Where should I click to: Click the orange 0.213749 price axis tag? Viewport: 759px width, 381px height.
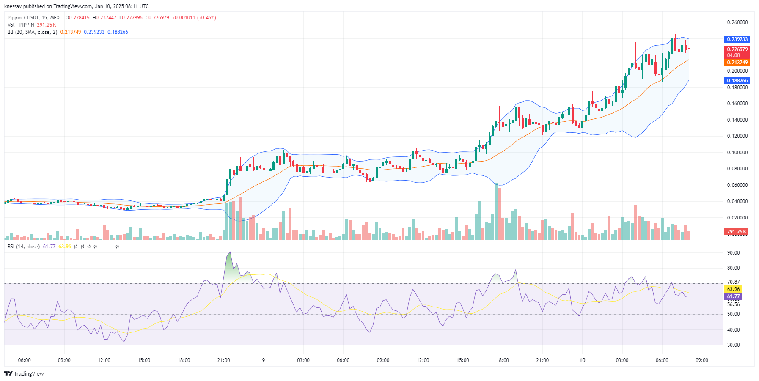(737, 63)
